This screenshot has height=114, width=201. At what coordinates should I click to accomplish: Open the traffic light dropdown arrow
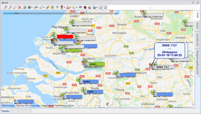pyautogui.click(x=64, y=7)
